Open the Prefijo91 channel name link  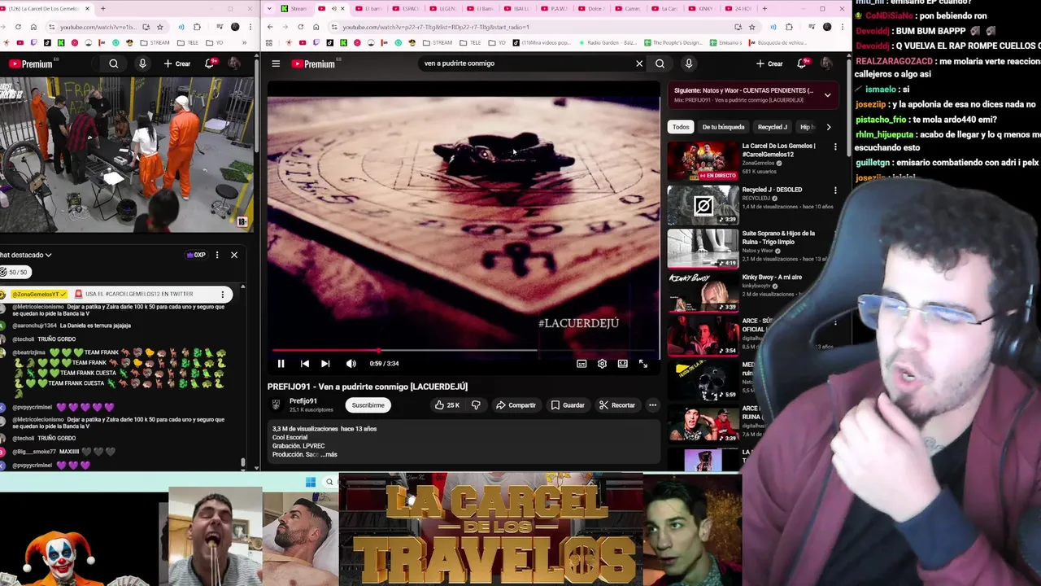[303, 401]
